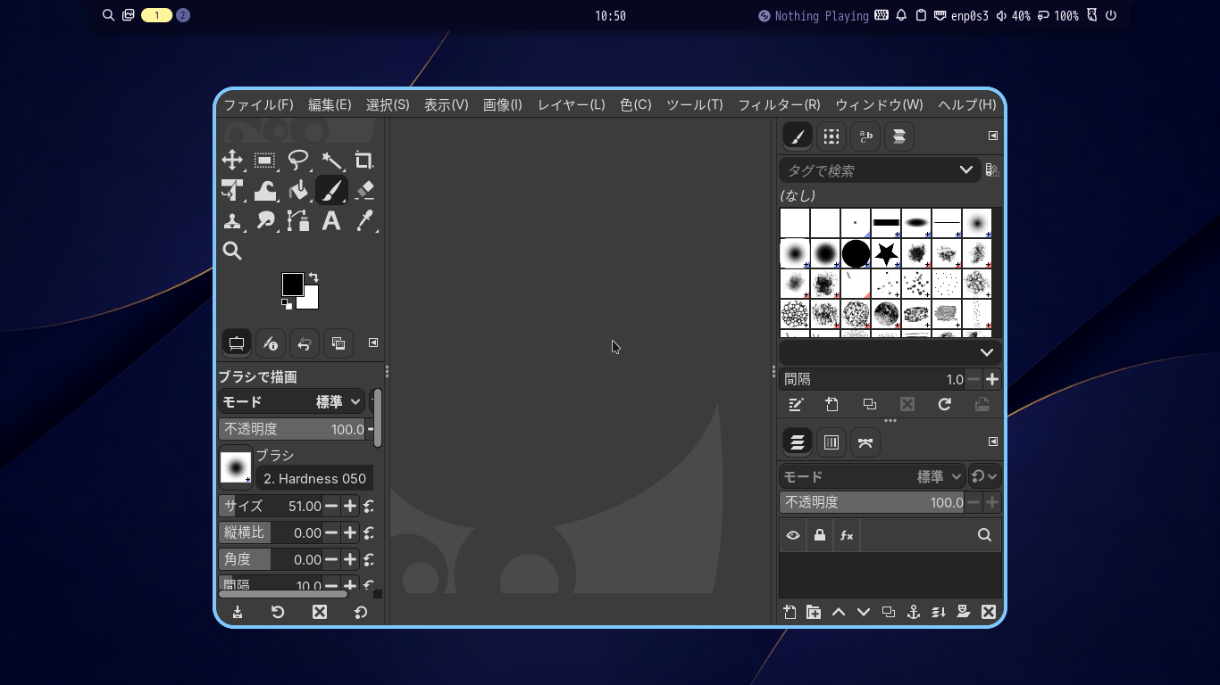Increase the サイズ brush size value
This screenshot has width=1220, height=685.
pos(350,506)
